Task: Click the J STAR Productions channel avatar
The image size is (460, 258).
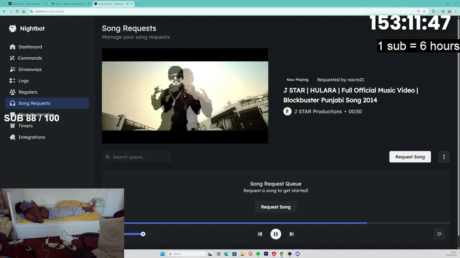Action: pyautogui.click(x=287, y=111)
